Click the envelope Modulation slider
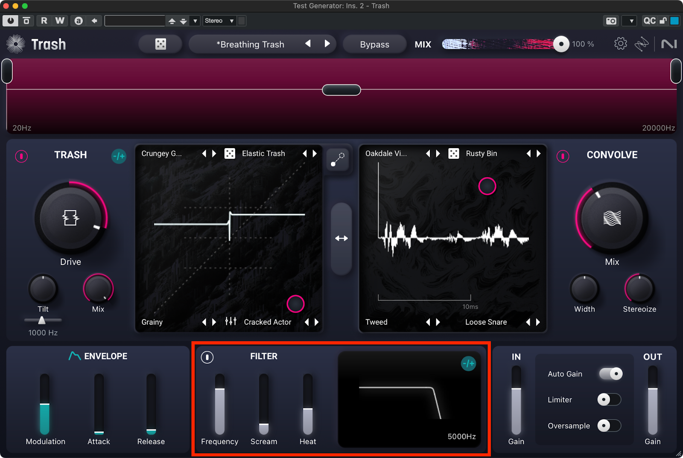The image size is (683, 458). pyautogui.click(x=45, y=404)
